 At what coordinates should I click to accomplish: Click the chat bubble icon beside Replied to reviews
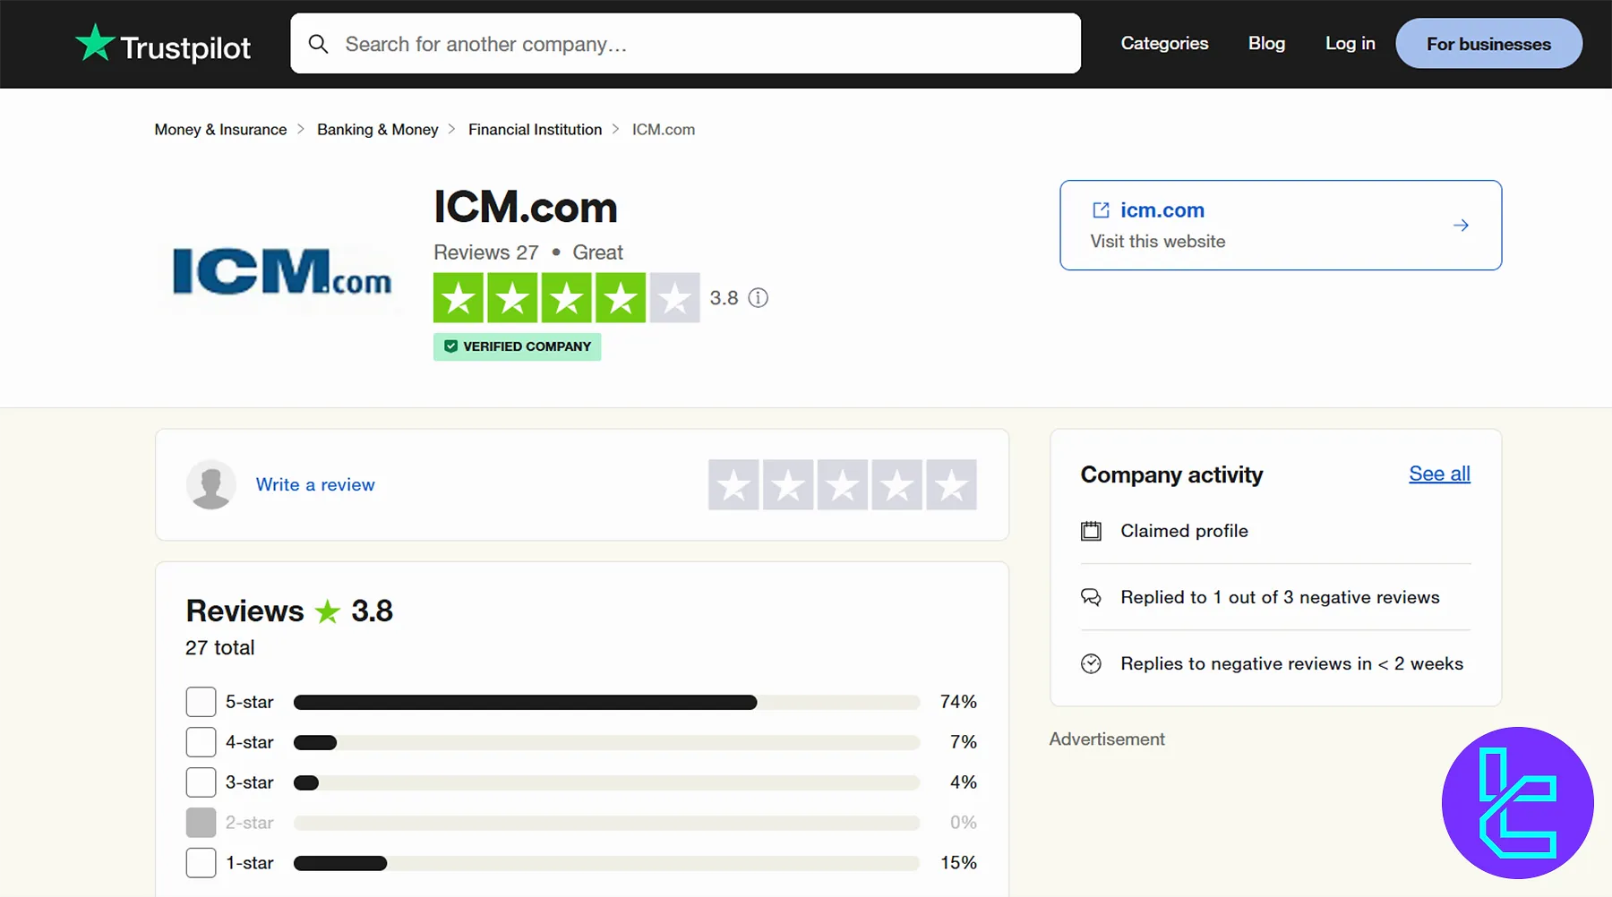click(1091, 597)
